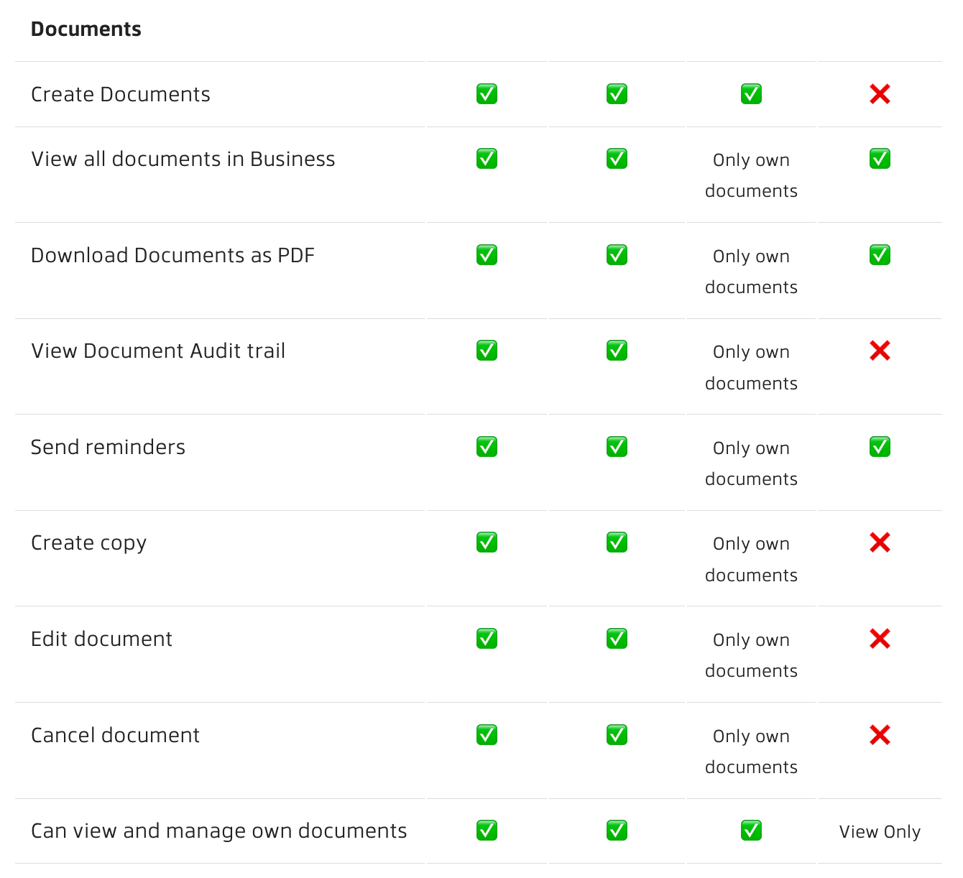Select the "Create Documents" row label
This screenshot has height=878, width=963.
point(121,94)
